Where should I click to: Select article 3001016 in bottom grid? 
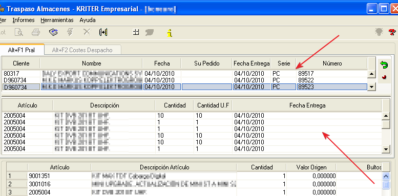pos(59,184)
